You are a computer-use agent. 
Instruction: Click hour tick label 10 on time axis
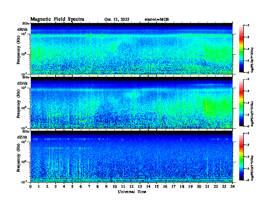[x=115, y=187]
